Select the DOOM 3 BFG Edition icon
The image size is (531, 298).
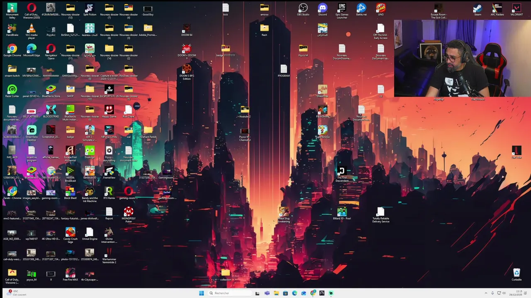pos(187,72)
